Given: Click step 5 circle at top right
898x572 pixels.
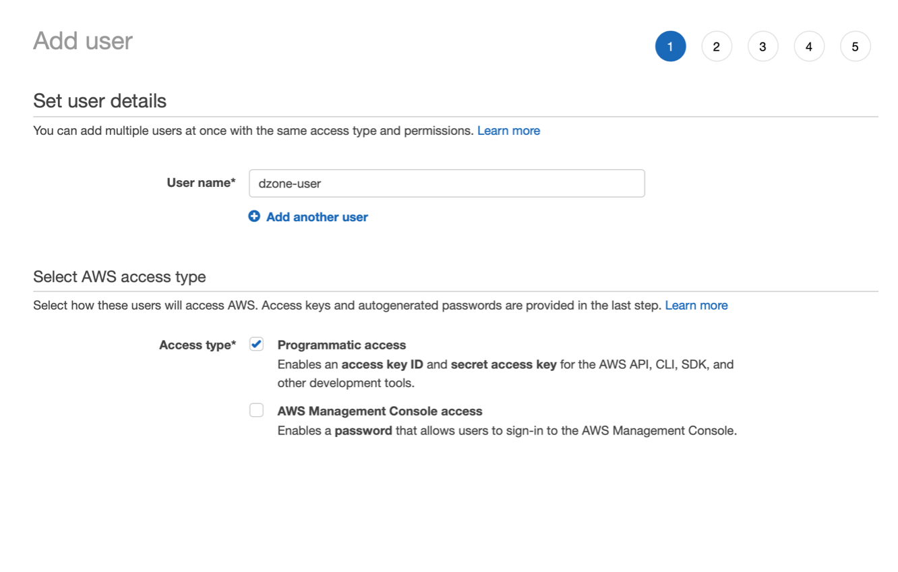Looking at the screenshot, I should point(855,47).
